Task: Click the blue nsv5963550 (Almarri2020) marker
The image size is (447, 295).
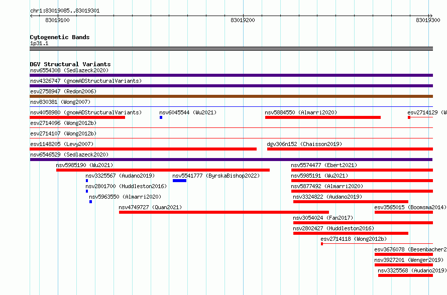Action: pyautogui.click(x=90, y=202)
